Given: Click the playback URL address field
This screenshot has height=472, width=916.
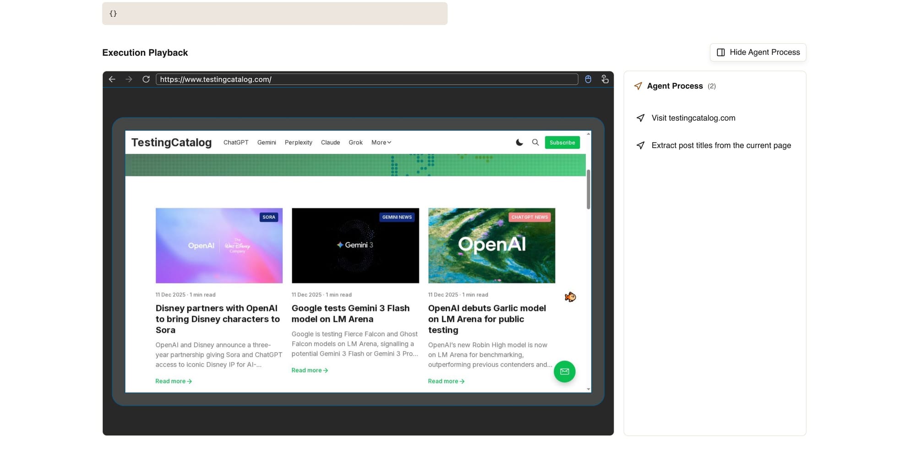Looking at the screenshot, I should (366, 79).
